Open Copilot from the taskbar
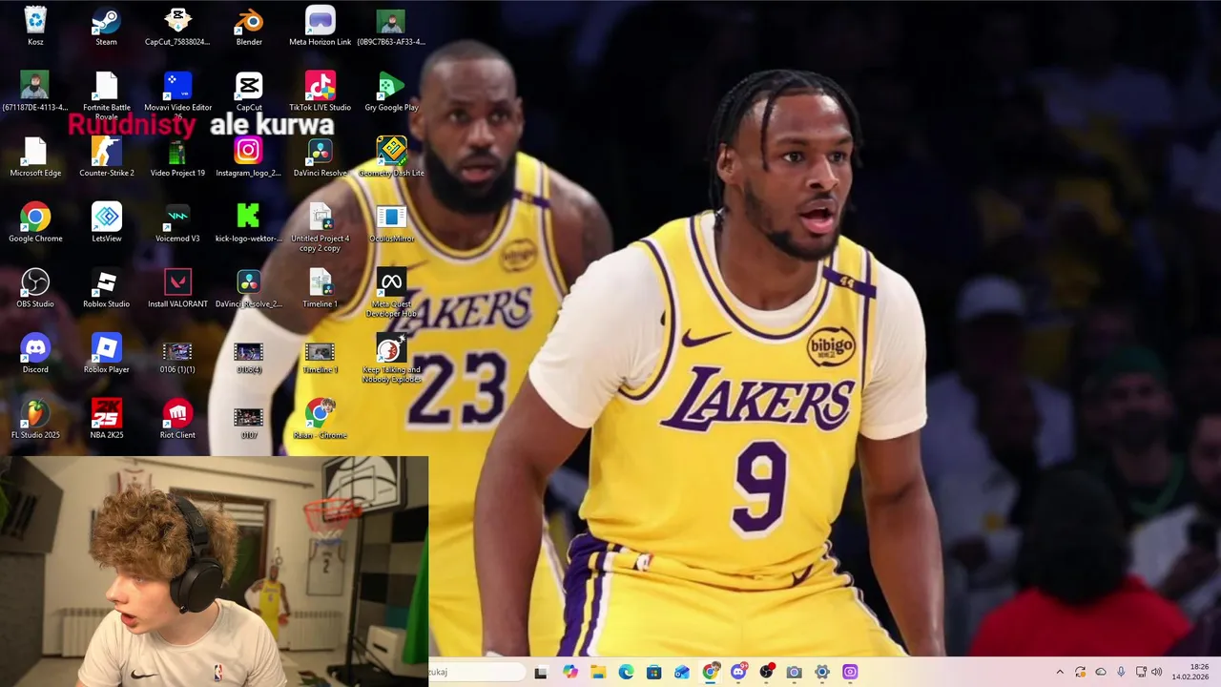This screenshot has width=1221, height=687. (570, 672)
